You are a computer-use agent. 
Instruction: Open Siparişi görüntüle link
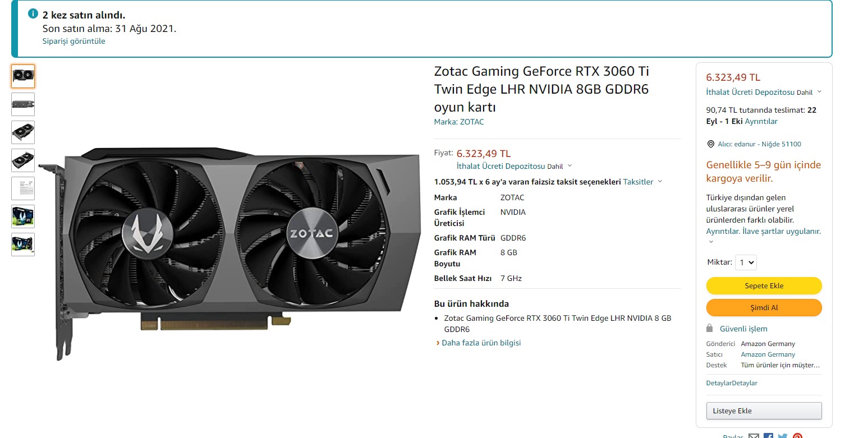[x=74, y=41]
